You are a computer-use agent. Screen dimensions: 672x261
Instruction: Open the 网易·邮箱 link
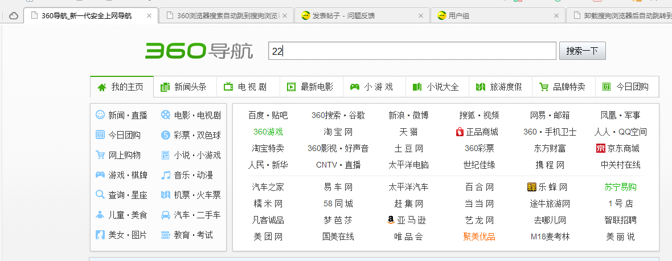point(550,115)
